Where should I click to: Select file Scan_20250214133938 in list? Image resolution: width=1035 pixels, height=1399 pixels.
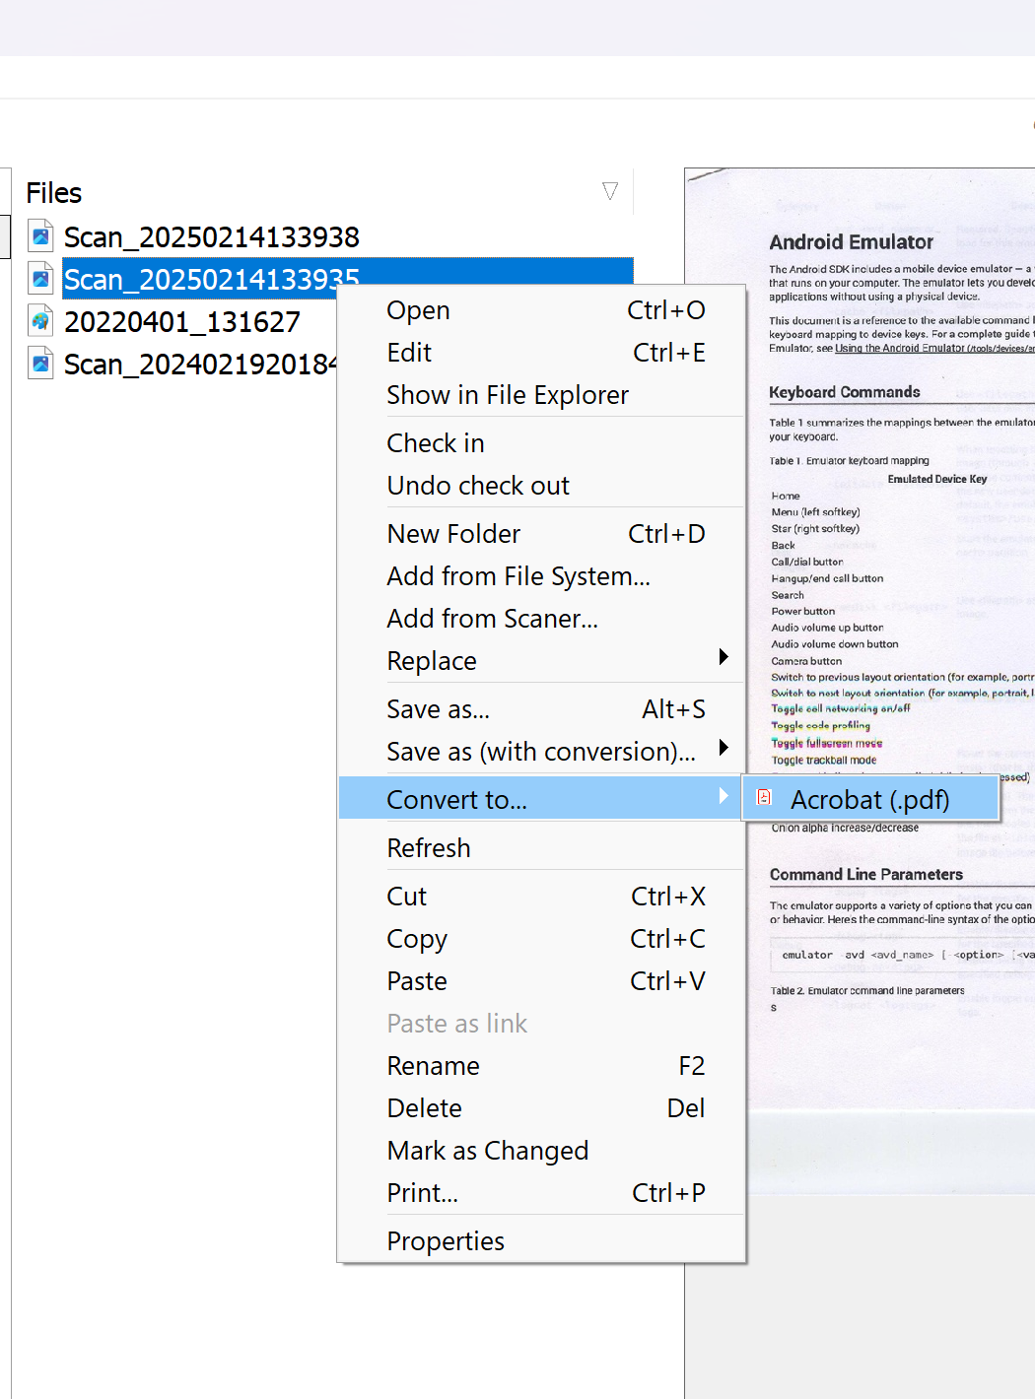click(x=212, y=237)
